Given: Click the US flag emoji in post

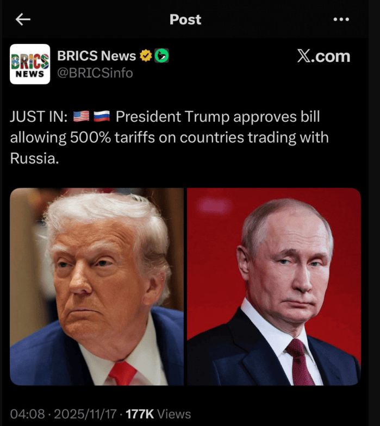Looking at the screenshot, I should pyautogui.click(x=81, y=116).
